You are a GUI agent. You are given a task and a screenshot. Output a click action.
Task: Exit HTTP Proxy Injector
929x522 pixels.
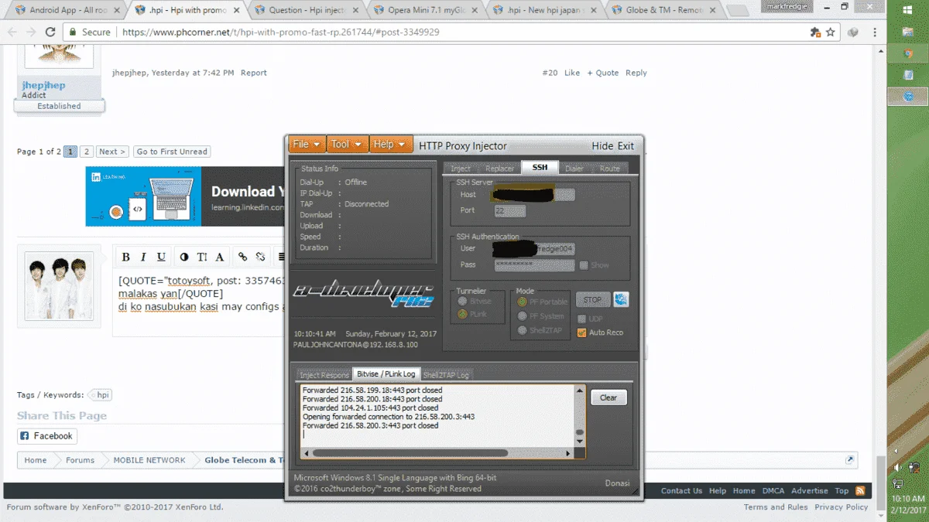626,145
